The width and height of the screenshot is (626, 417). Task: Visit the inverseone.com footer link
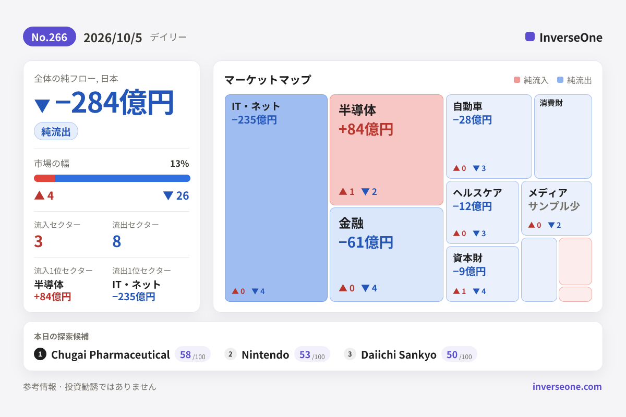pos(567,387)
